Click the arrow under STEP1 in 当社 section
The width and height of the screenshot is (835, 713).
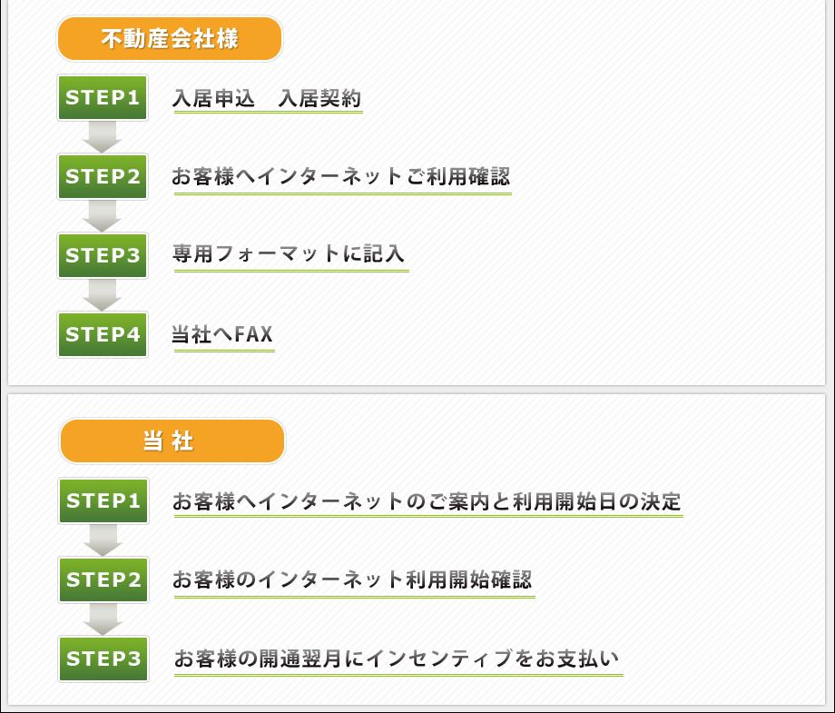(x=103, y=540)
